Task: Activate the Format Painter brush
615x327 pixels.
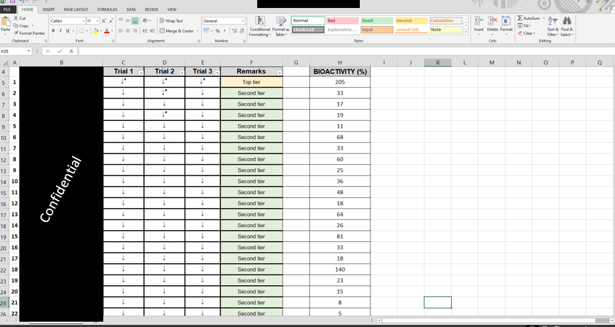Action: pyautogui.click(x=16, y=33)
